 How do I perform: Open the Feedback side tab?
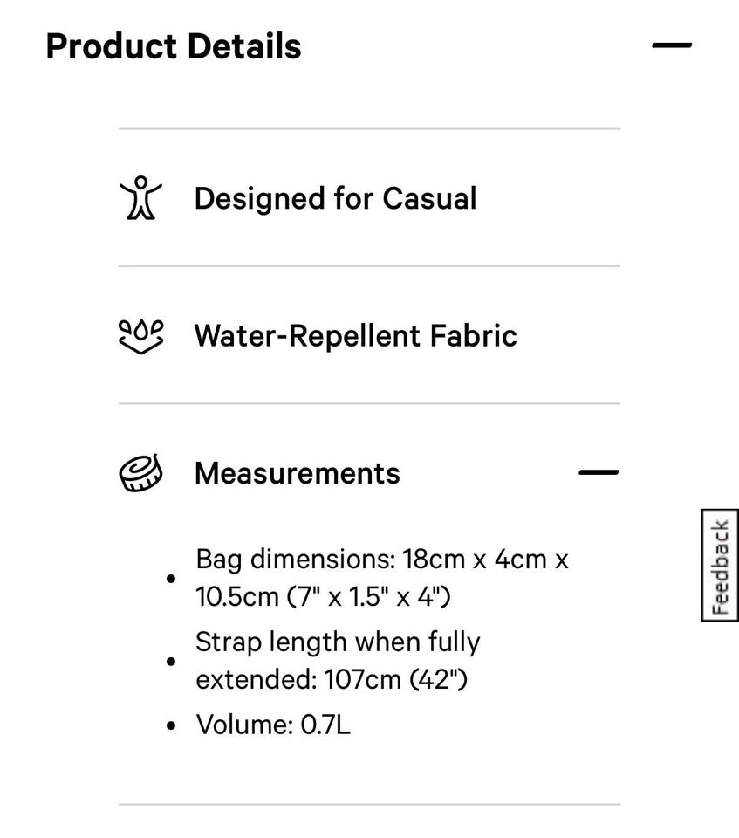(720, 566)
